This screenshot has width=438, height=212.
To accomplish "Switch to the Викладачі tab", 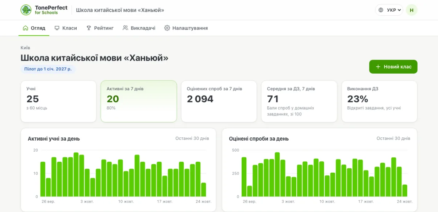I will pyautogui.click(x=139, y=28).
